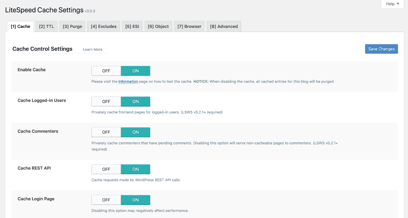408x218 pixels.
Task: Turn Enable Cache off
Action: (106, 71)
